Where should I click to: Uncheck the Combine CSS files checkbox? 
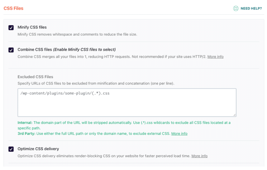(11, 50)
